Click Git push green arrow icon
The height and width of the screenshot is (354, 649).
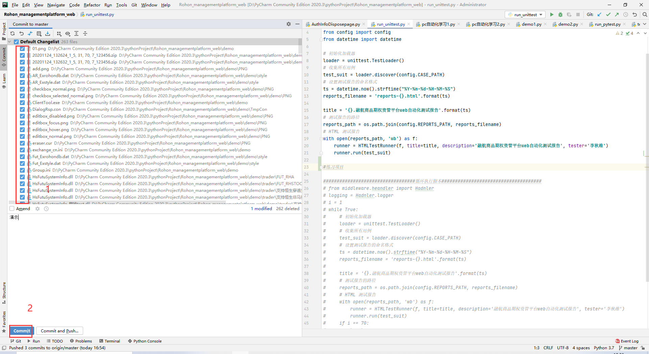click(617, 15)
